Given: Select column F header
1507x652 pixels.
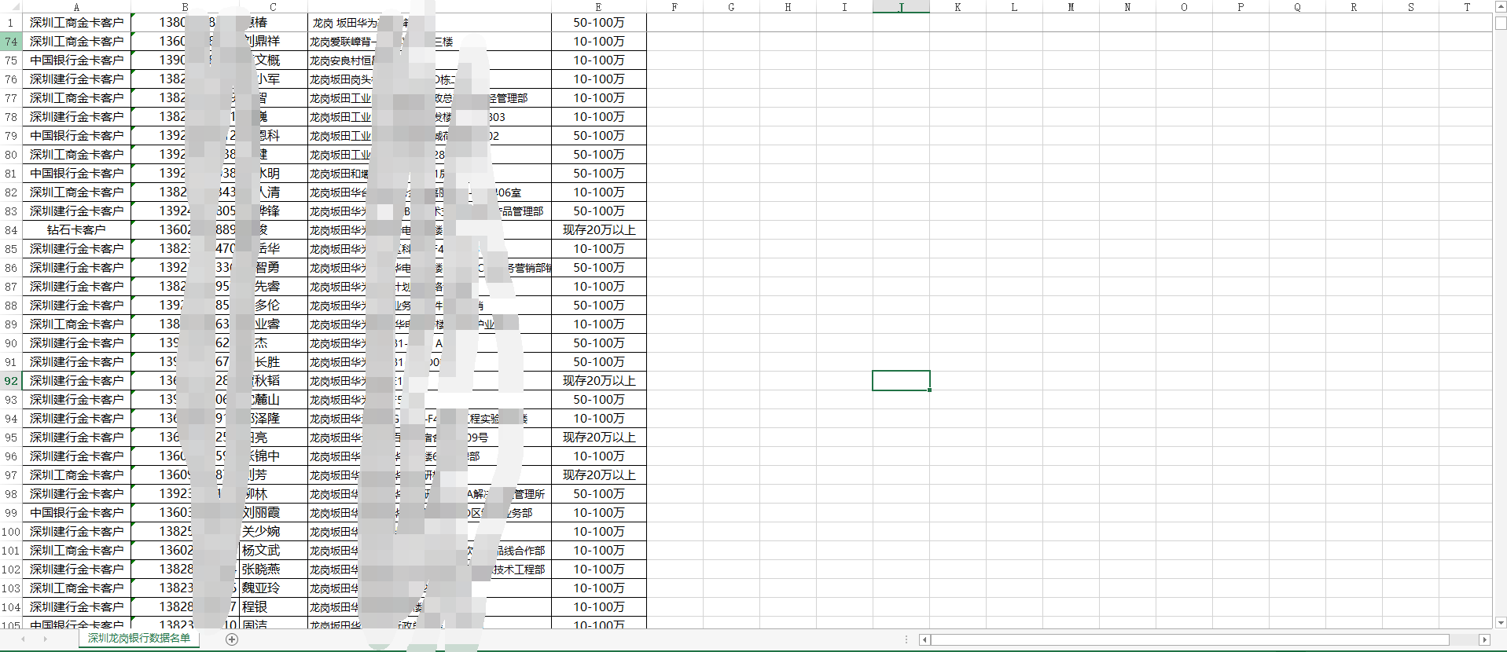Looking at the screenshot, I should point(674,6).
